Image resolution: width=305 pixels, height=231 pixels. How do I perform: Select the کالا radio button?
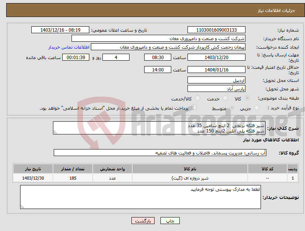point(247,98)
